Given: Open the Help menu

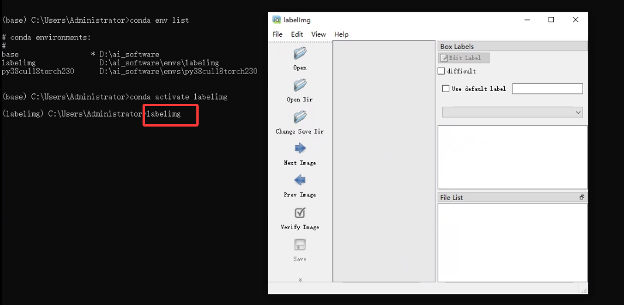Looking at the screenshot, I should [341, 34].
